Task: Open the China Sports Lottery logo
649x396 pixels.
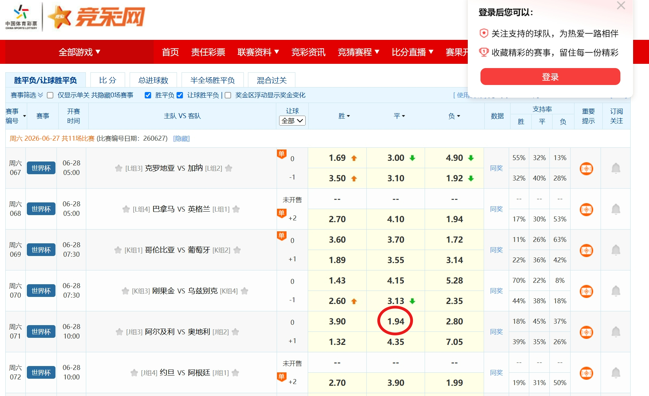Action: point(21,17)
